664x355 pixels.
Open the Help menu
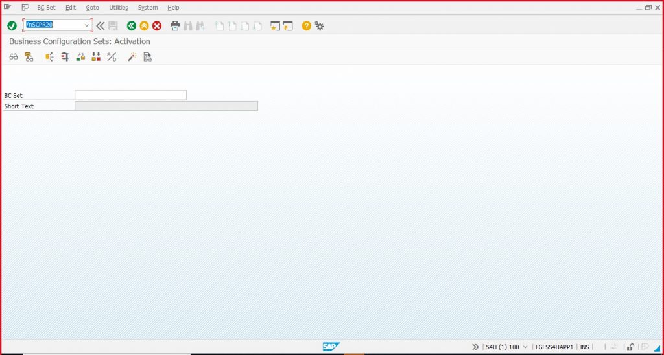(x=173, y=8)
